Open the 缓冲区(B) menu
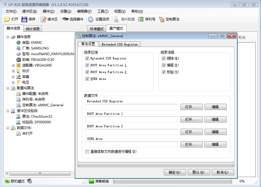This screenshot has height=187, width=261. pyautogui.click(x=30, y=11)
